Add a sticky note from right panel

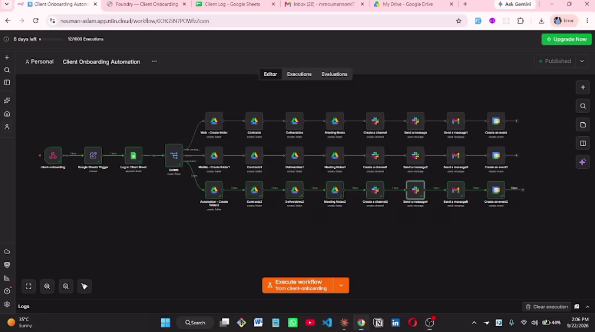(x=583, y=124)
